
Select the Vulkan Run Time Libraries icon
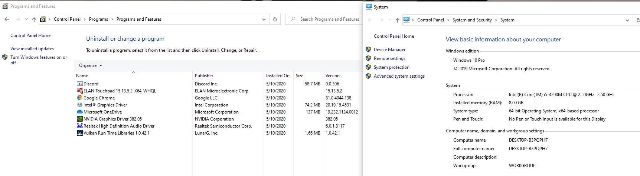(79, 133)
